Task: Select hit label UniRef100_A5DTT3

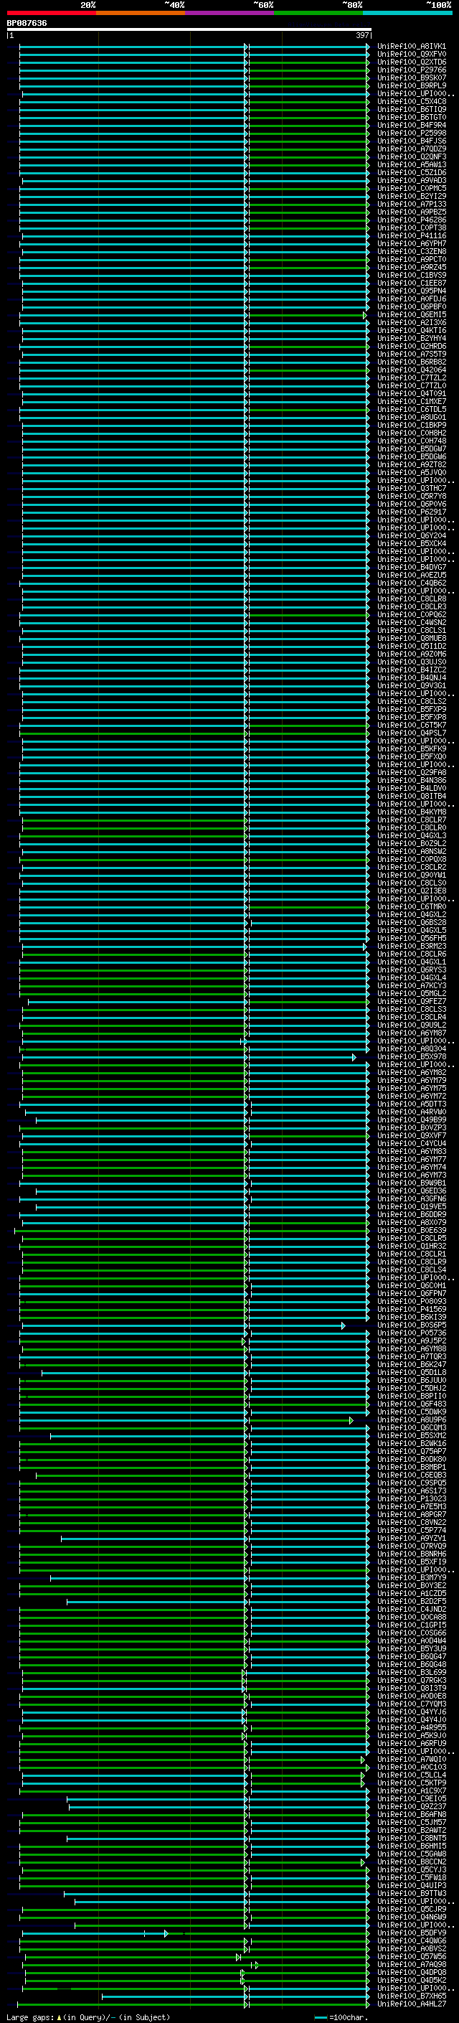Action: [412, 1104]
